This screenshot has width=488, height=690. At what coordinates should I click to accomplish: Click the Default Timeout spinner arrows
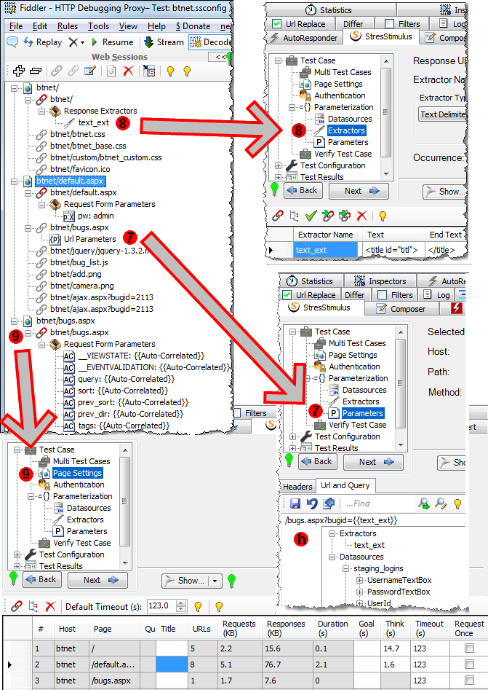click(x=181, y=606)
